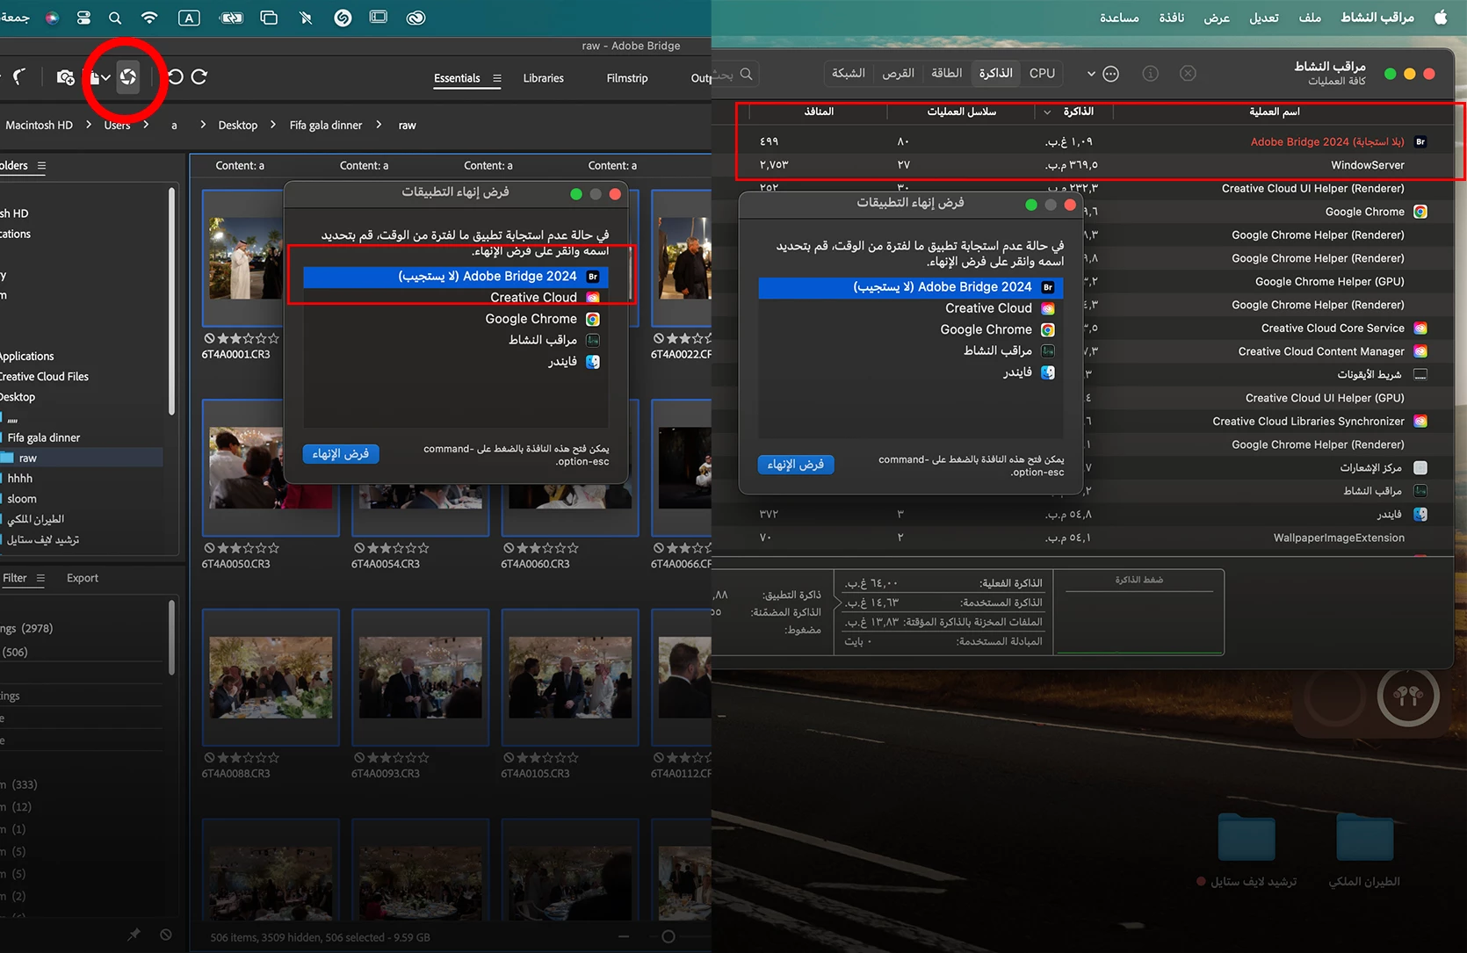1467x953 pixels.
Task: Adjust the thumbnail size slider in Bridge
Action: (668, 936)
